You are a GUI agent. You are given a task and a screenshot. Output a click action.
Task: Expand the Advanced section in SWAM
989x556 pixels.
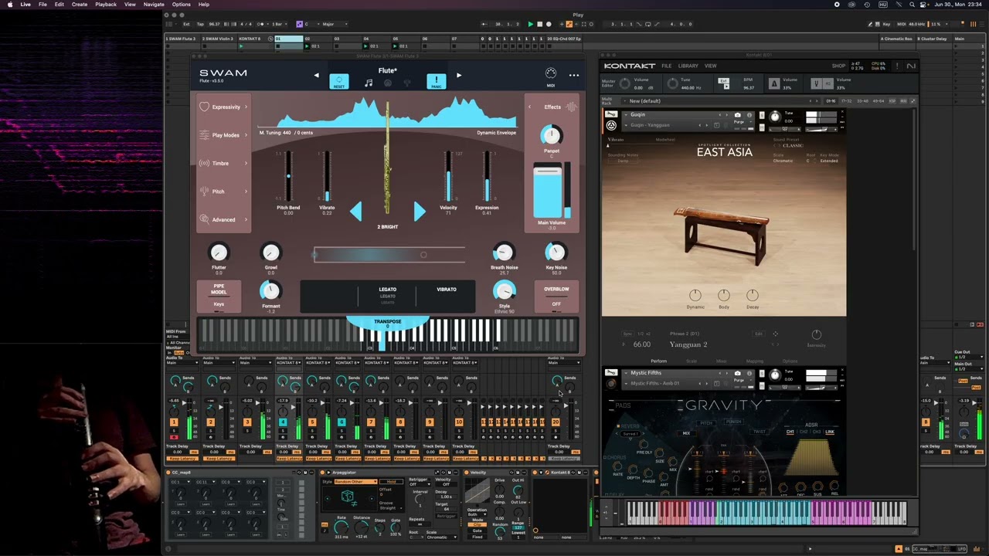click(224, 219)
